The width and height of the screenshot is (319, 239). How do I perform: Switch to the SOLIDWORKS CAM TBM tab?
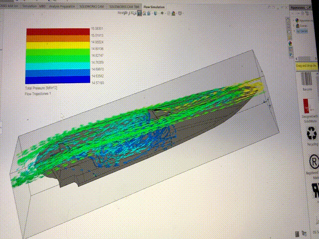[124, 6]
